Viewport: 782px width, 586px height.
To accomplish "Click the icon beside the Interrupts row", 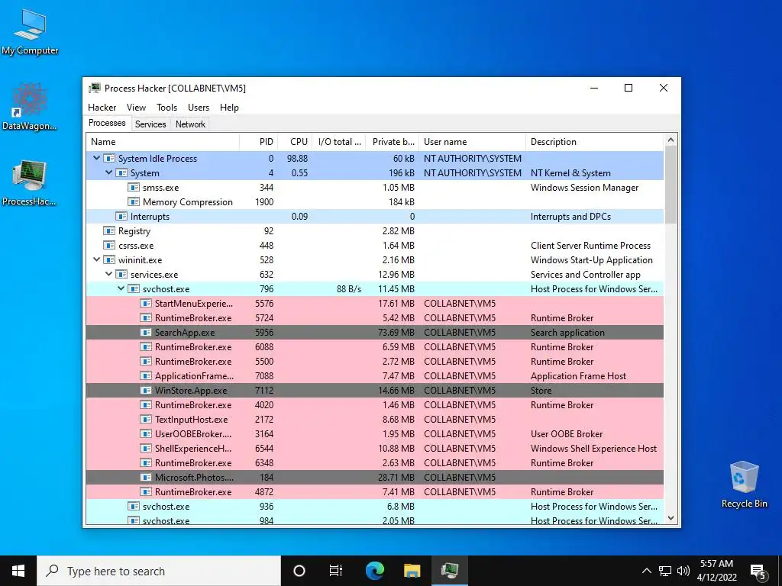I will click(x=121, y=216).
